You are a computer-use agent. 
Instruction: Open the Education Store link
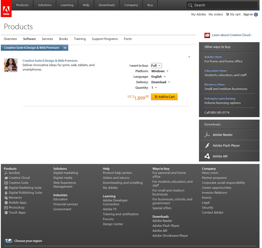click(x=215, y=71)
